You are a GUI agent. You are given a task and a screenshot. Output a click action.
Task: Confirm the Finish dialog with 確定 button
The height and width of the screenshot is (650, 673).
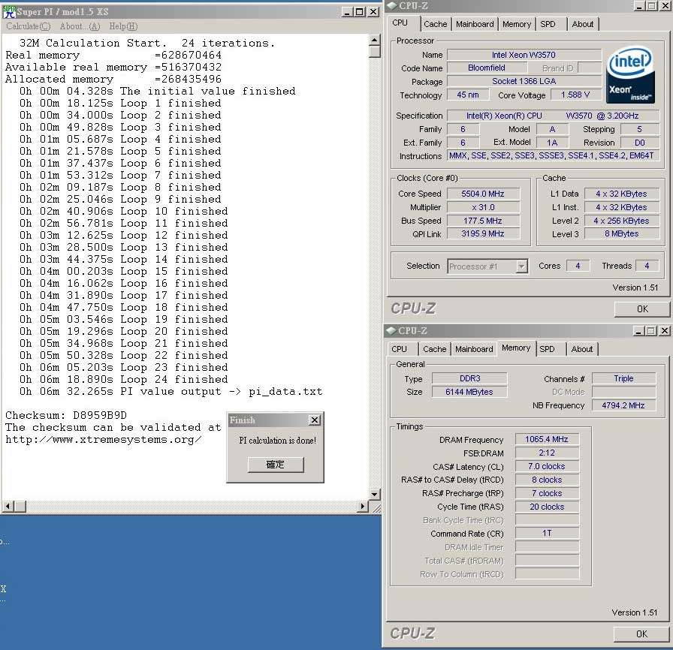[276, 465]
